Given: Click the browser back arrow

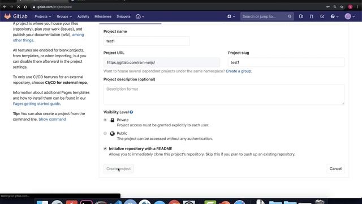Looking at the screenshot, I should (5, 7).
